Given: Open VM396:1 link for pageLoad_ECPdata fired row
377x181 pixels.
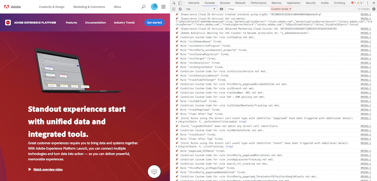Looking at the screenshot, I should pos(366,151).
